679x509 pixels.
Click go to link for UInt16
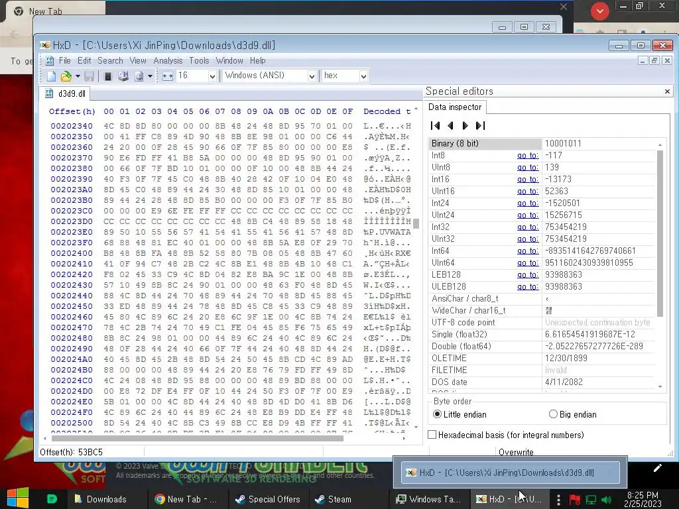point(527,192)
